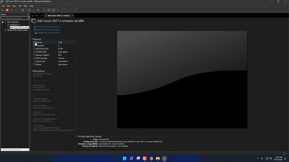Screen dimensions: 289x162
Task: Collapse the Devices section
Action: 32,39
